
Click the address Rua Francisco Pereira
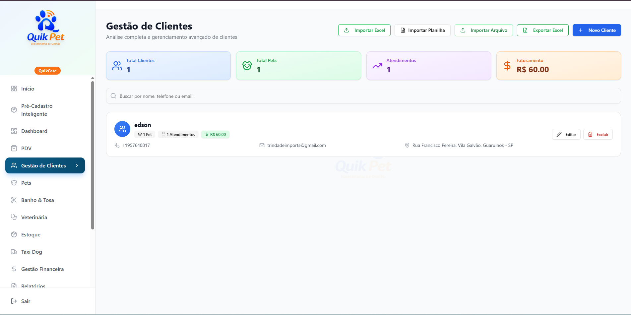coord(463,145)
